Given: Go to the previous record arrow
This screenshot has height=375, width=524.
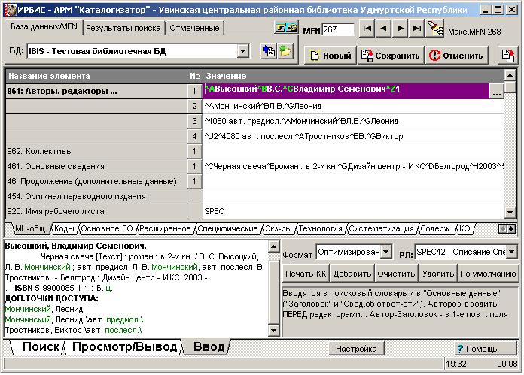Looking at the screenshot, I should [384, 29].
